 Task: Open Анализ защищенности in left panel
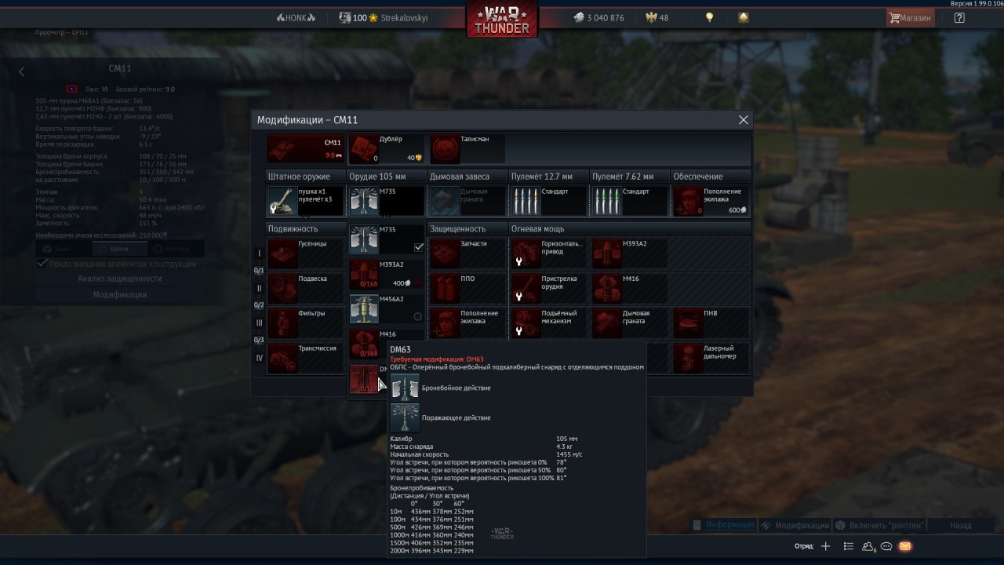pos(119,279)
